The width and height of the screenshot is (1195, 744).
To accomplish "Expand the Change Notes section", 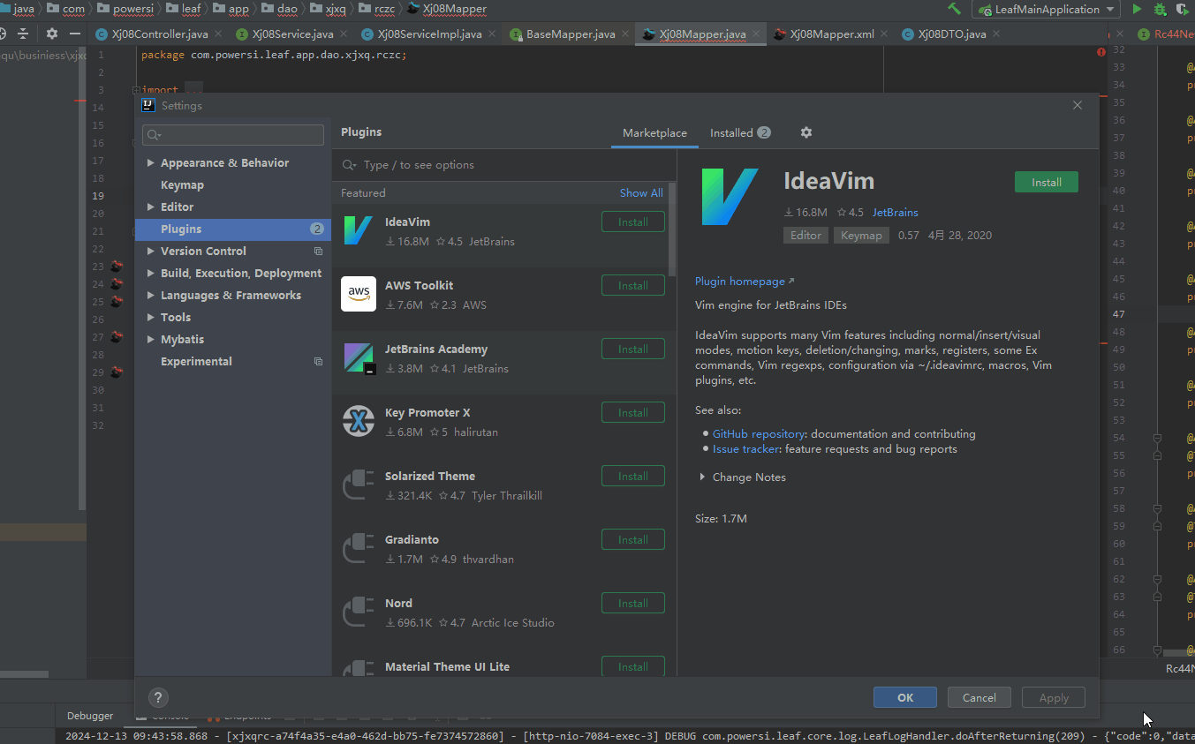I will (702, 477).
